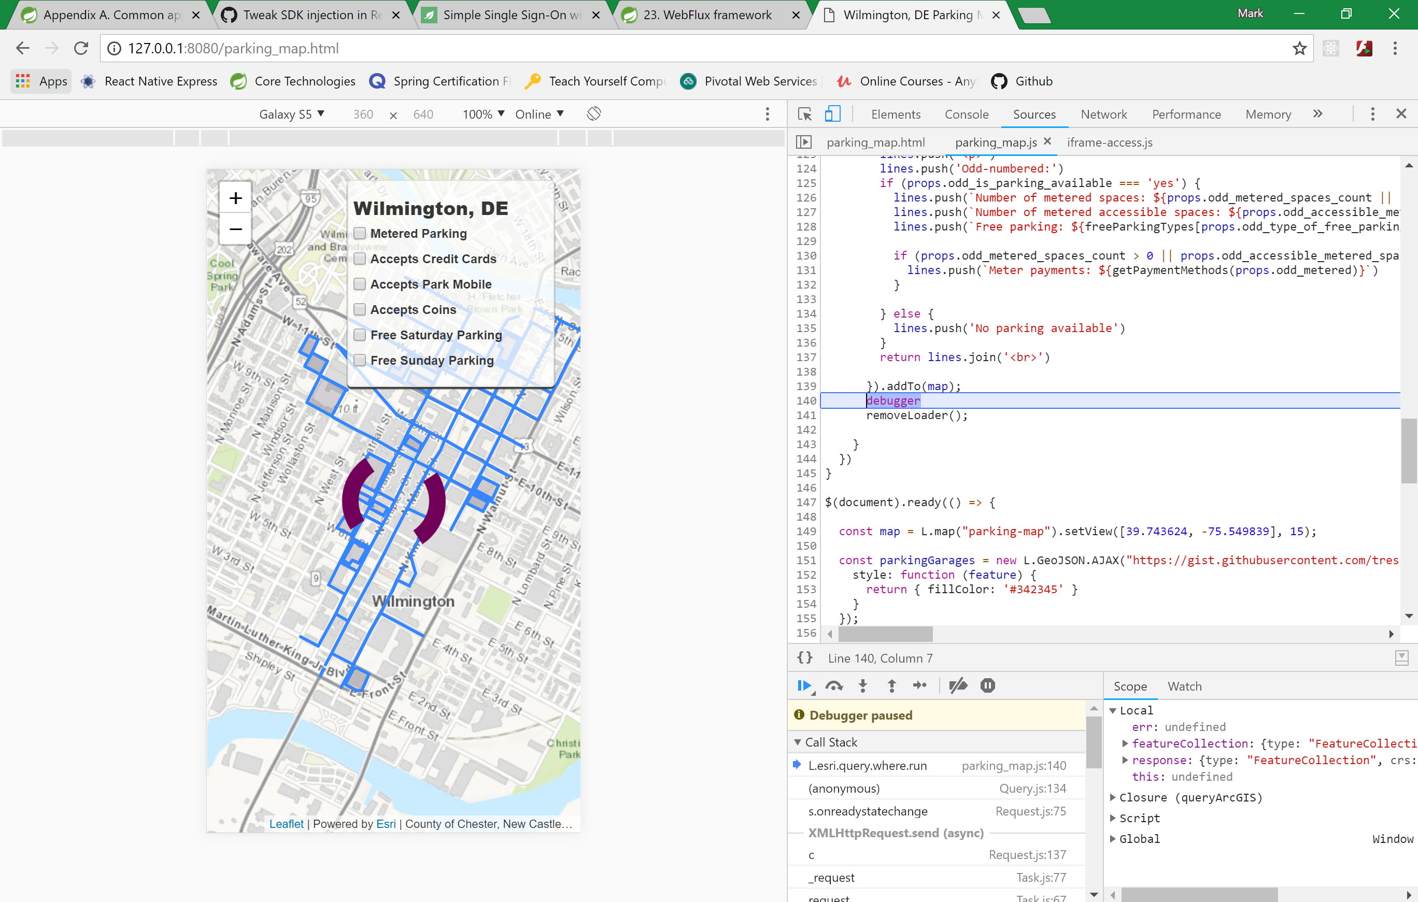This screenshot has width=1418, height=902.
Task: Click the step over function icon
Action: tap(834, 685)
